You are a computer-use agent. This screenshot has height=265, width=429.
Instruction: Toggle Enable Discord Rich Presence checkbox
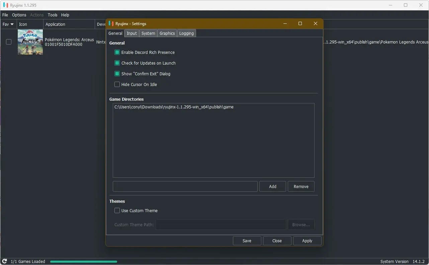point(117,52)
